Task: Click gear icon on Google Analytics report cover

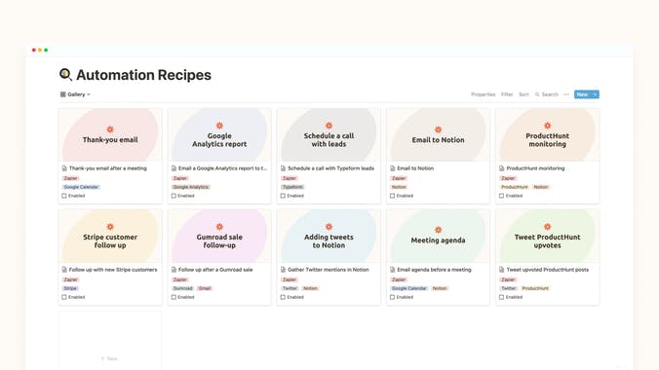Action: (219, 126)
